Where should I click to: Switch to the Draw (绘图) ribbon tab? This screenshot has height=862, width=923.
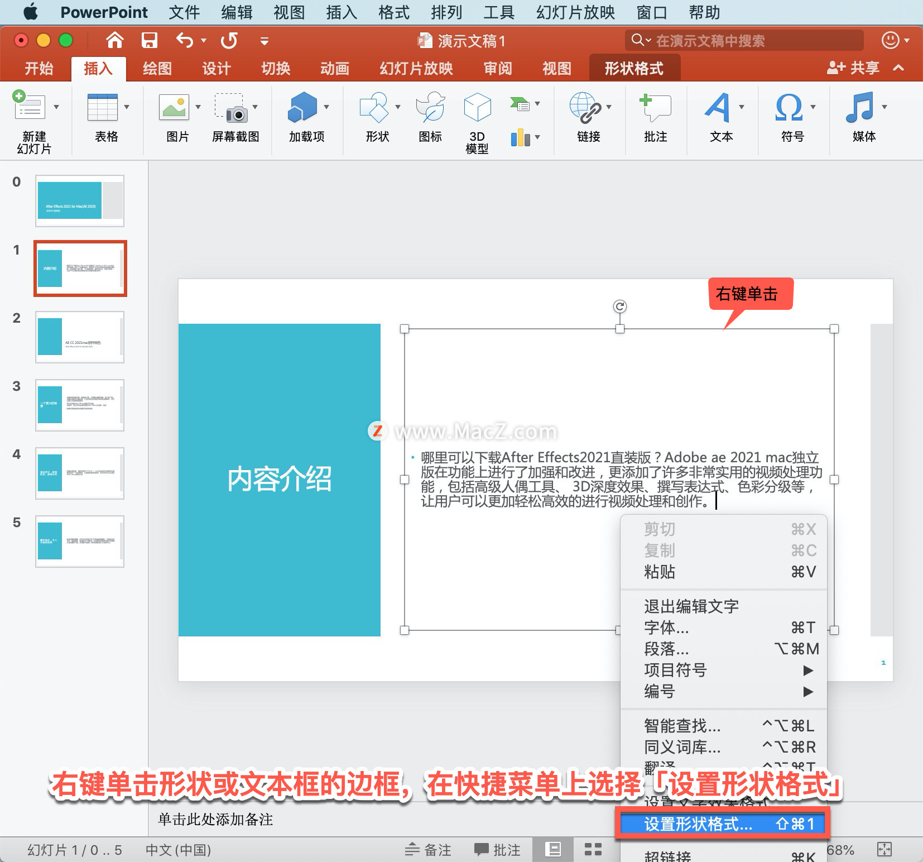tap(157, 69)
